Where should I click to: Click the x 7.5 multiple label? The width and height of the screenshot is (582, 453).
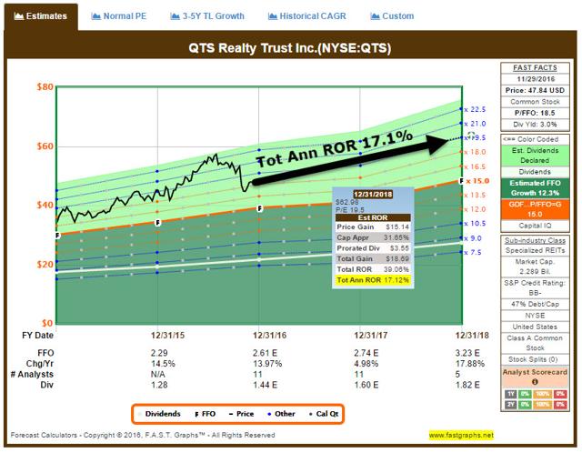(x=473, y=253)
